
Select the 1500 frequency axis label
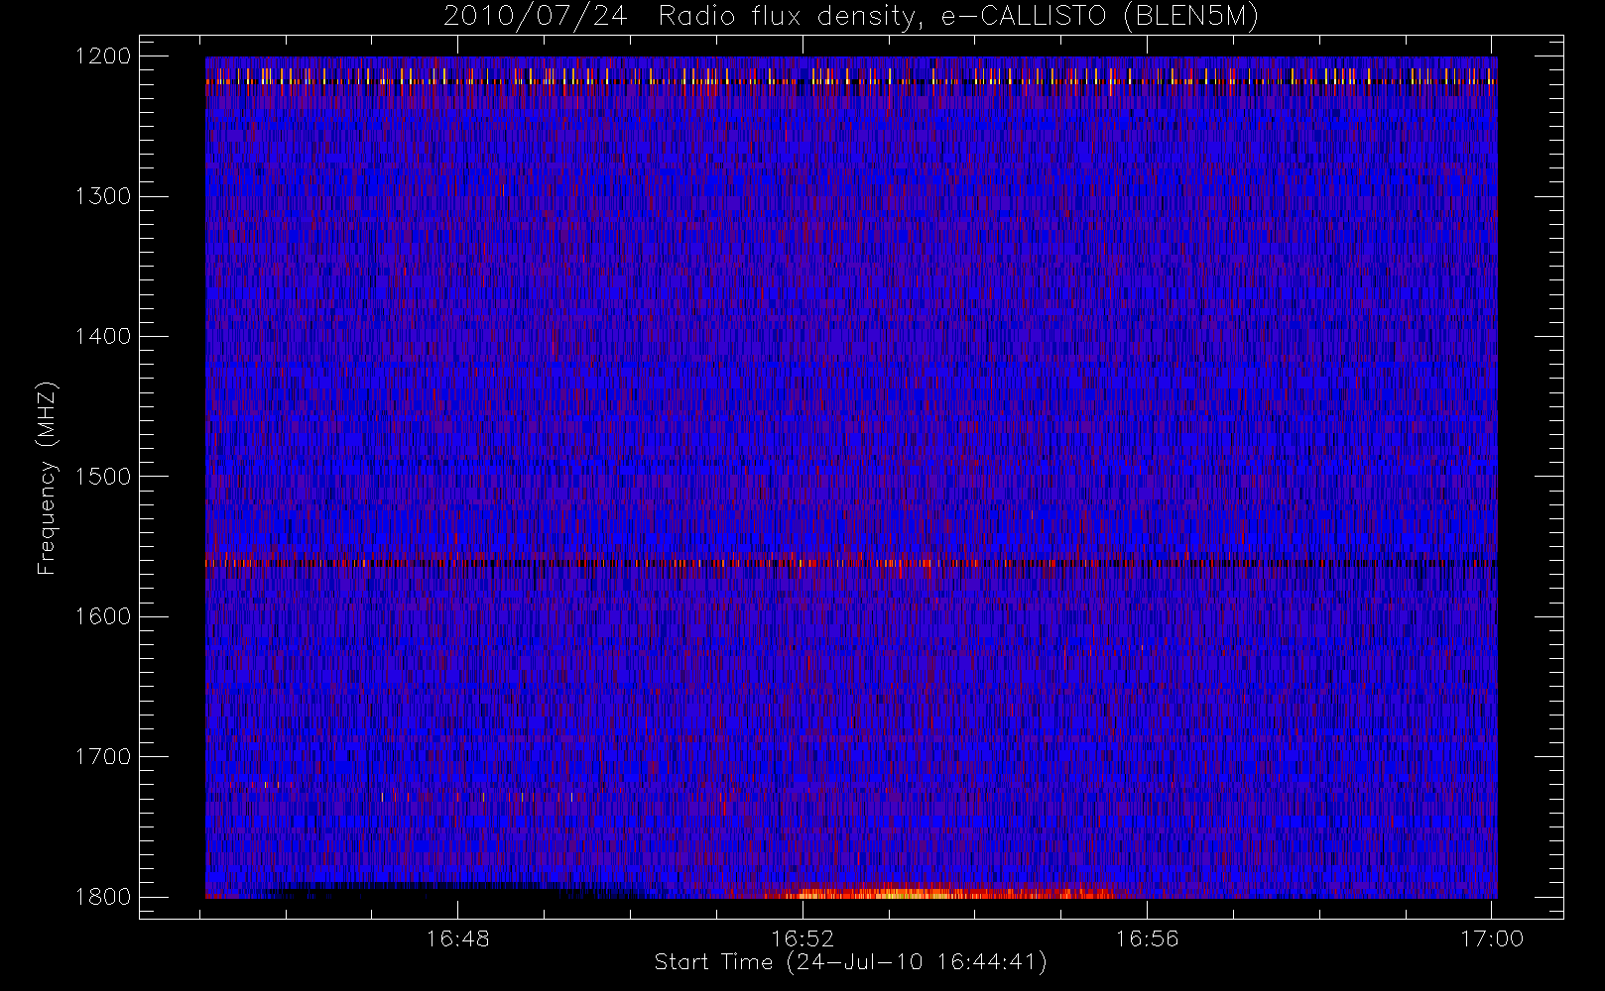click(x=103, y=477)
